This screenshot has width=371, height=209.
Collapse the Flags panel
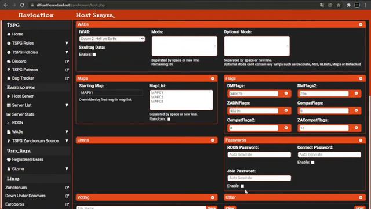tap(361, 78)
